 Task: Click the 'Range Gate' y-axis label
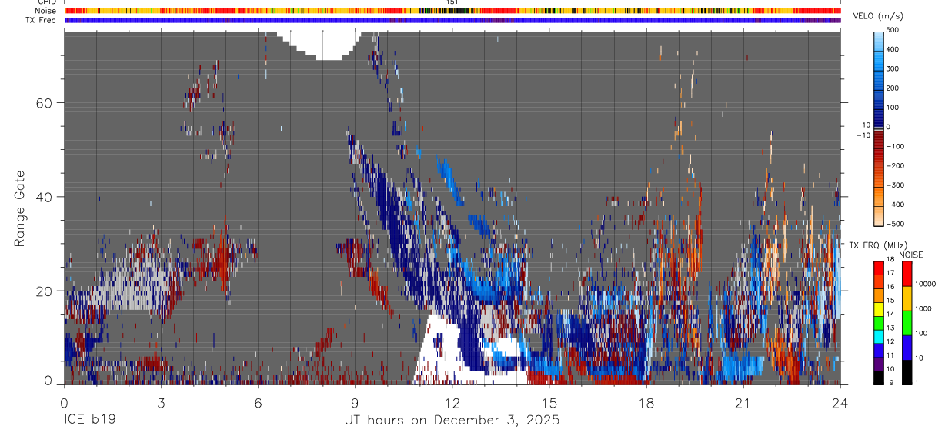pos(21,209)
